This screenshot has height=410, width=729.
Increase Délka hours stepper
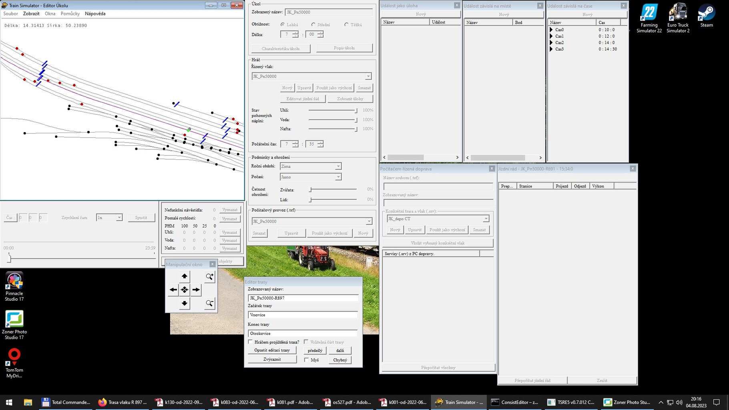(295, 33)
